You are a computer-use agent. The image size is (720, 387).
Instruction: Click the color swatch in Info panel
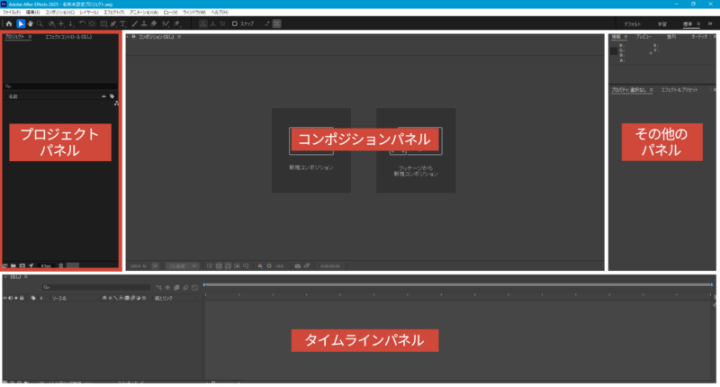614,51
